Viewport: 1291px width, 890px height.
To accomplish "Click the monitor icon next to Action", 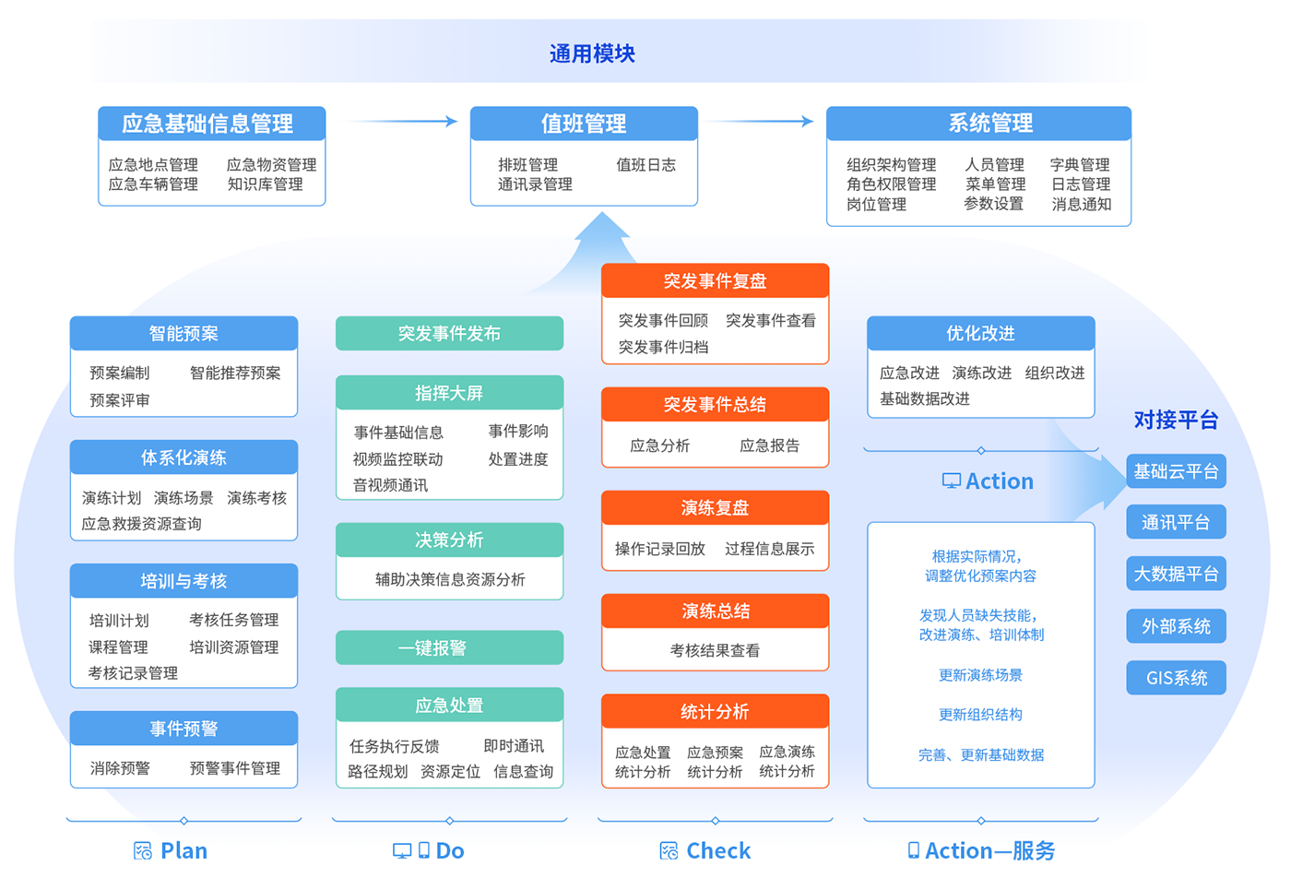I will [x=951, y=481].
